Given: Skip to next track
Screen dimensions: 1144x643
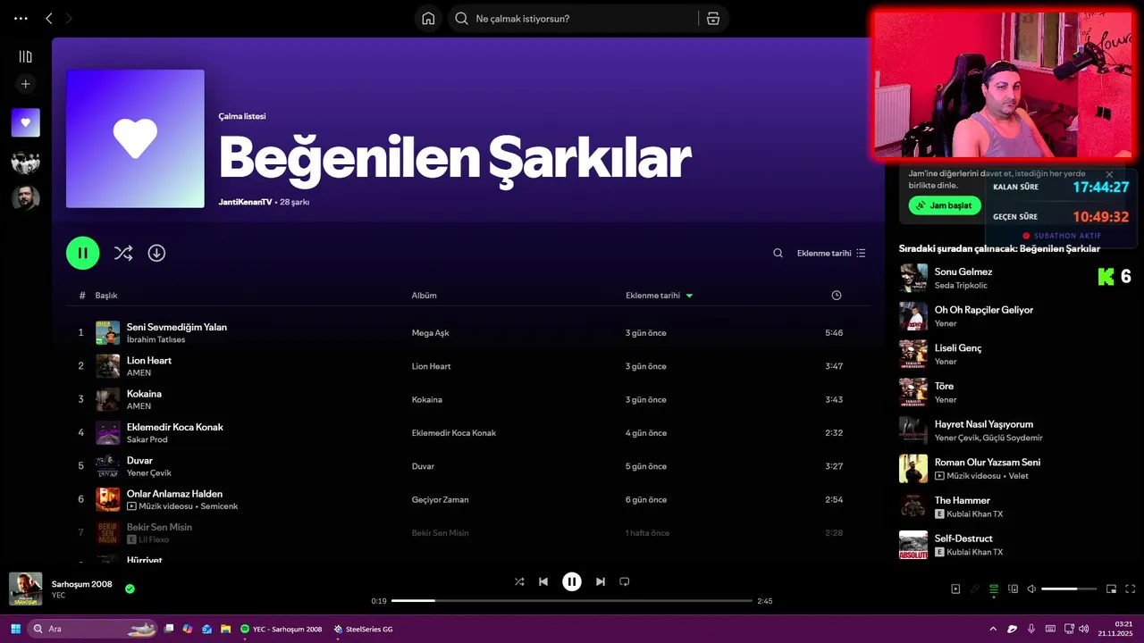Looking at the screenshot, I should (601, 581).
